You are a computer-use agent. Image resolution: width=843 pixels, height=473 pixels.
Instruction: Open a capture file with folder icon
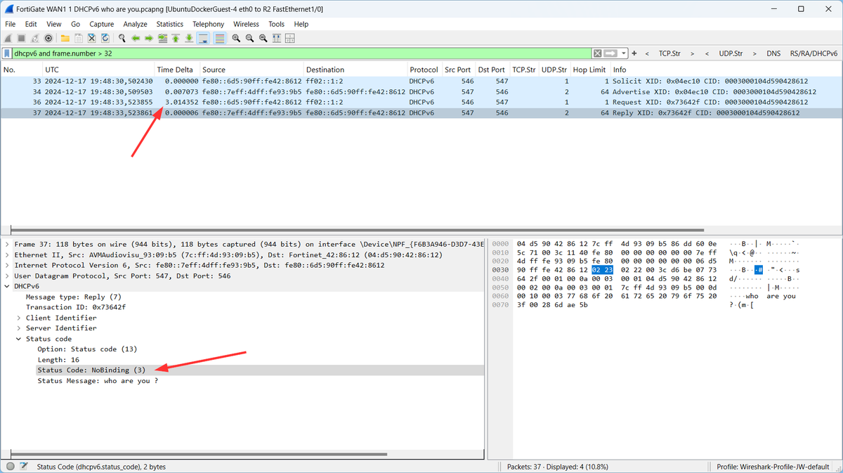pyautogui.click(x=65, y=38)
